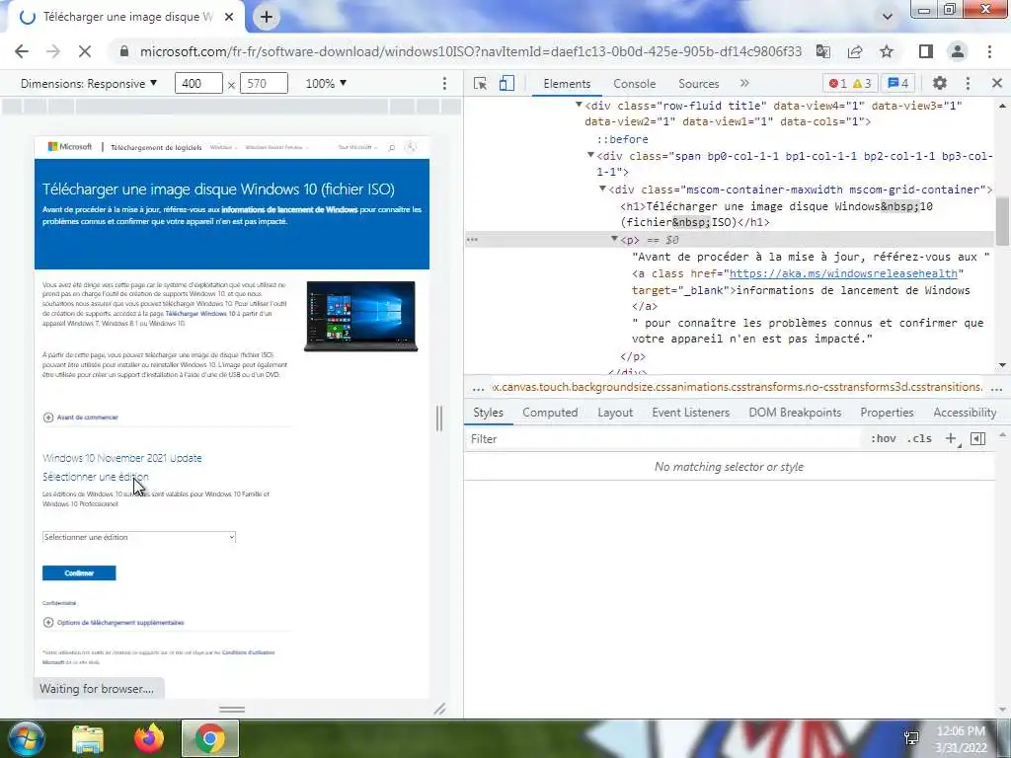1011x758 pixels.
Task: Open the Sélectionner une édition combo box
Action: tap(139, 537)
